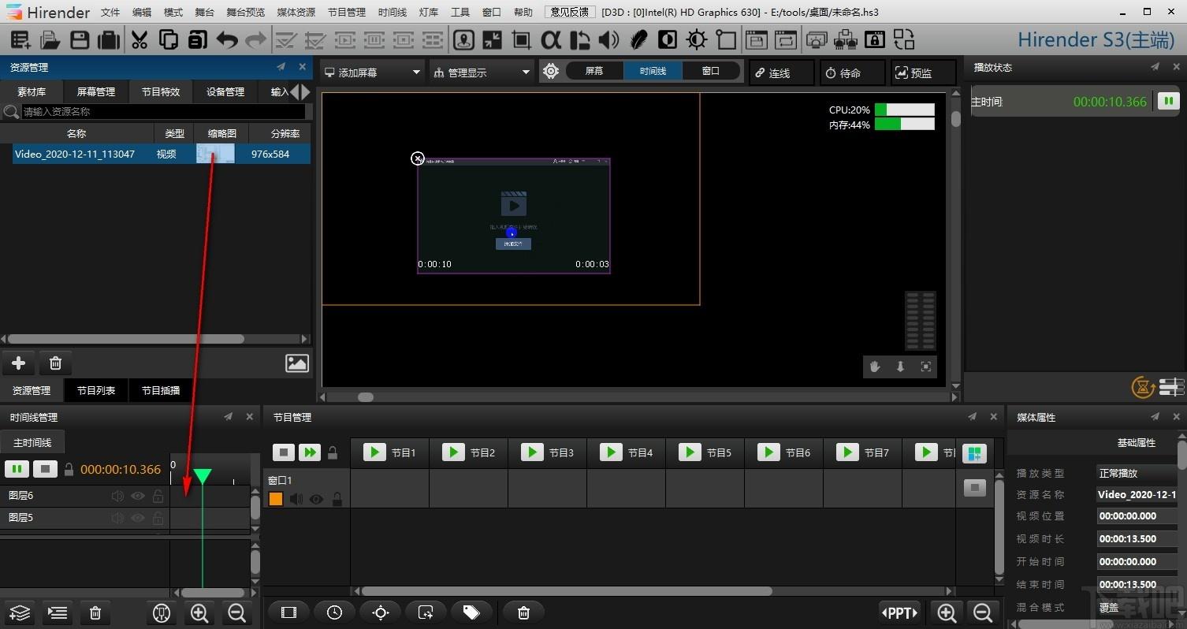Viewport: 1187px width, 629px height.
Task: Click the shrink arrows toolbar icon
Action: pyautogui.click(x=493, y=39)
